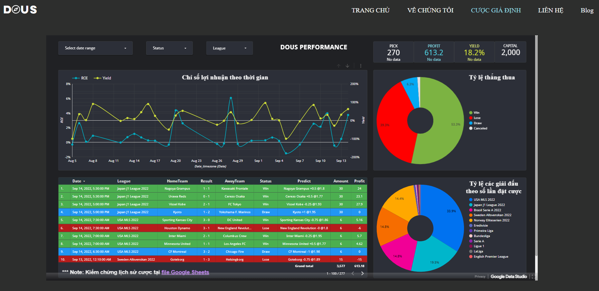Open the LIÊN HỆ menu item

[x=551, y=10]
